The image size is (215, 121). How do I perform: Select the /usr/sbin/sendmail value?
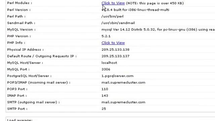coord(118,23)
